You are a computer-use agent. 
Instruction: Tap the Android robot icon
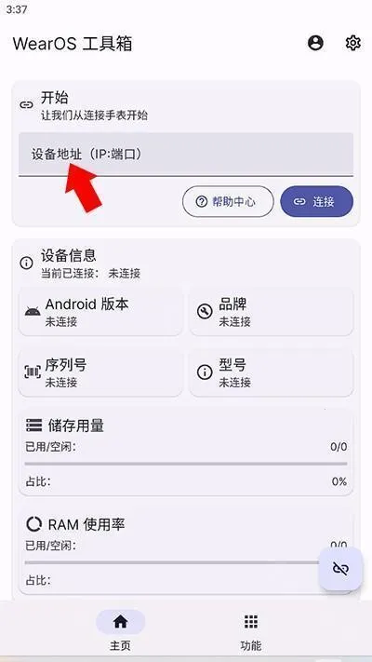coord(33,312)
